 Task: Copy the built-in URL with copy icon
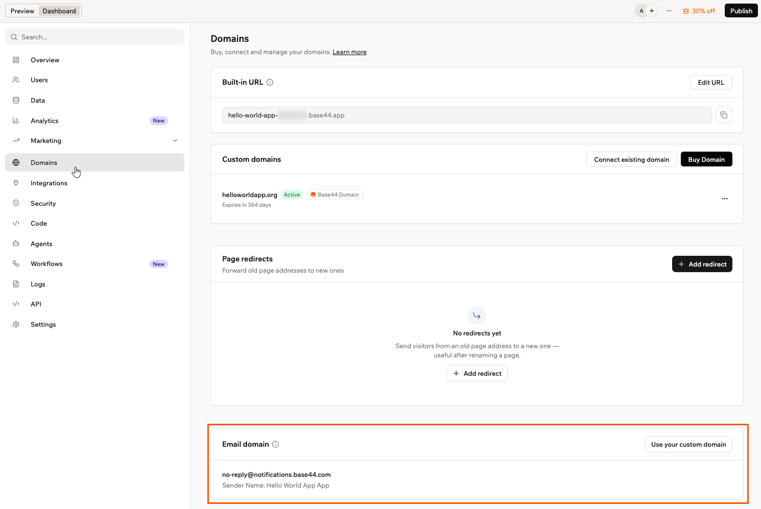[724, 115]
